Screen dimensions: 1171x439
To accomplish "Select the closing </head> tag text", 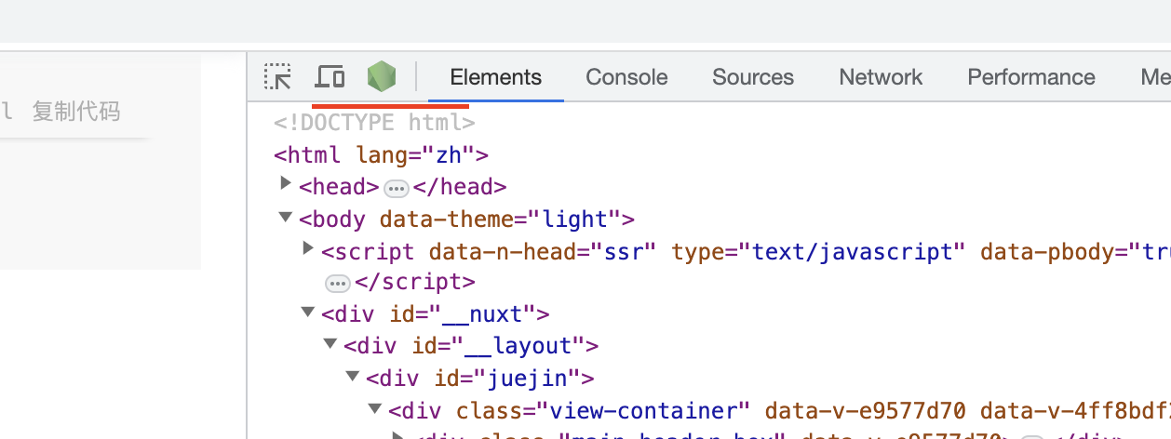I will click(460, 187).
